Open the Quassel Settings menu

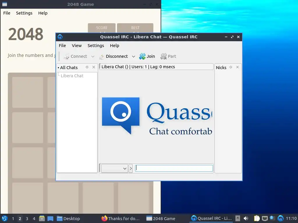[95, 46]
